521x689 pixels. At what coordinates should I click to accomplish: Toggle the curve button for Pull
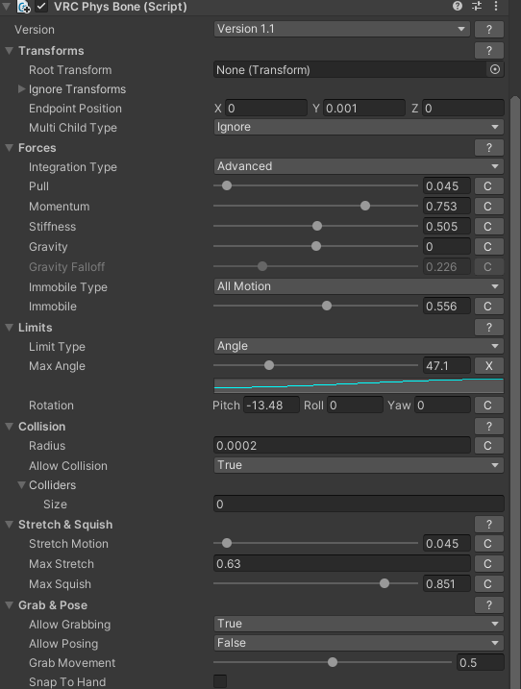tap(489, 186)
